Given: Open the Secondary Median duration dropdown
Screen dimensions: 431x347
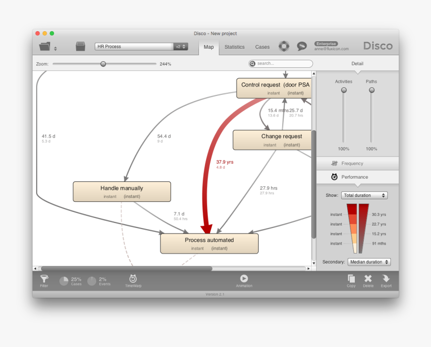Looking at the screenshot, I should (369, 262).
